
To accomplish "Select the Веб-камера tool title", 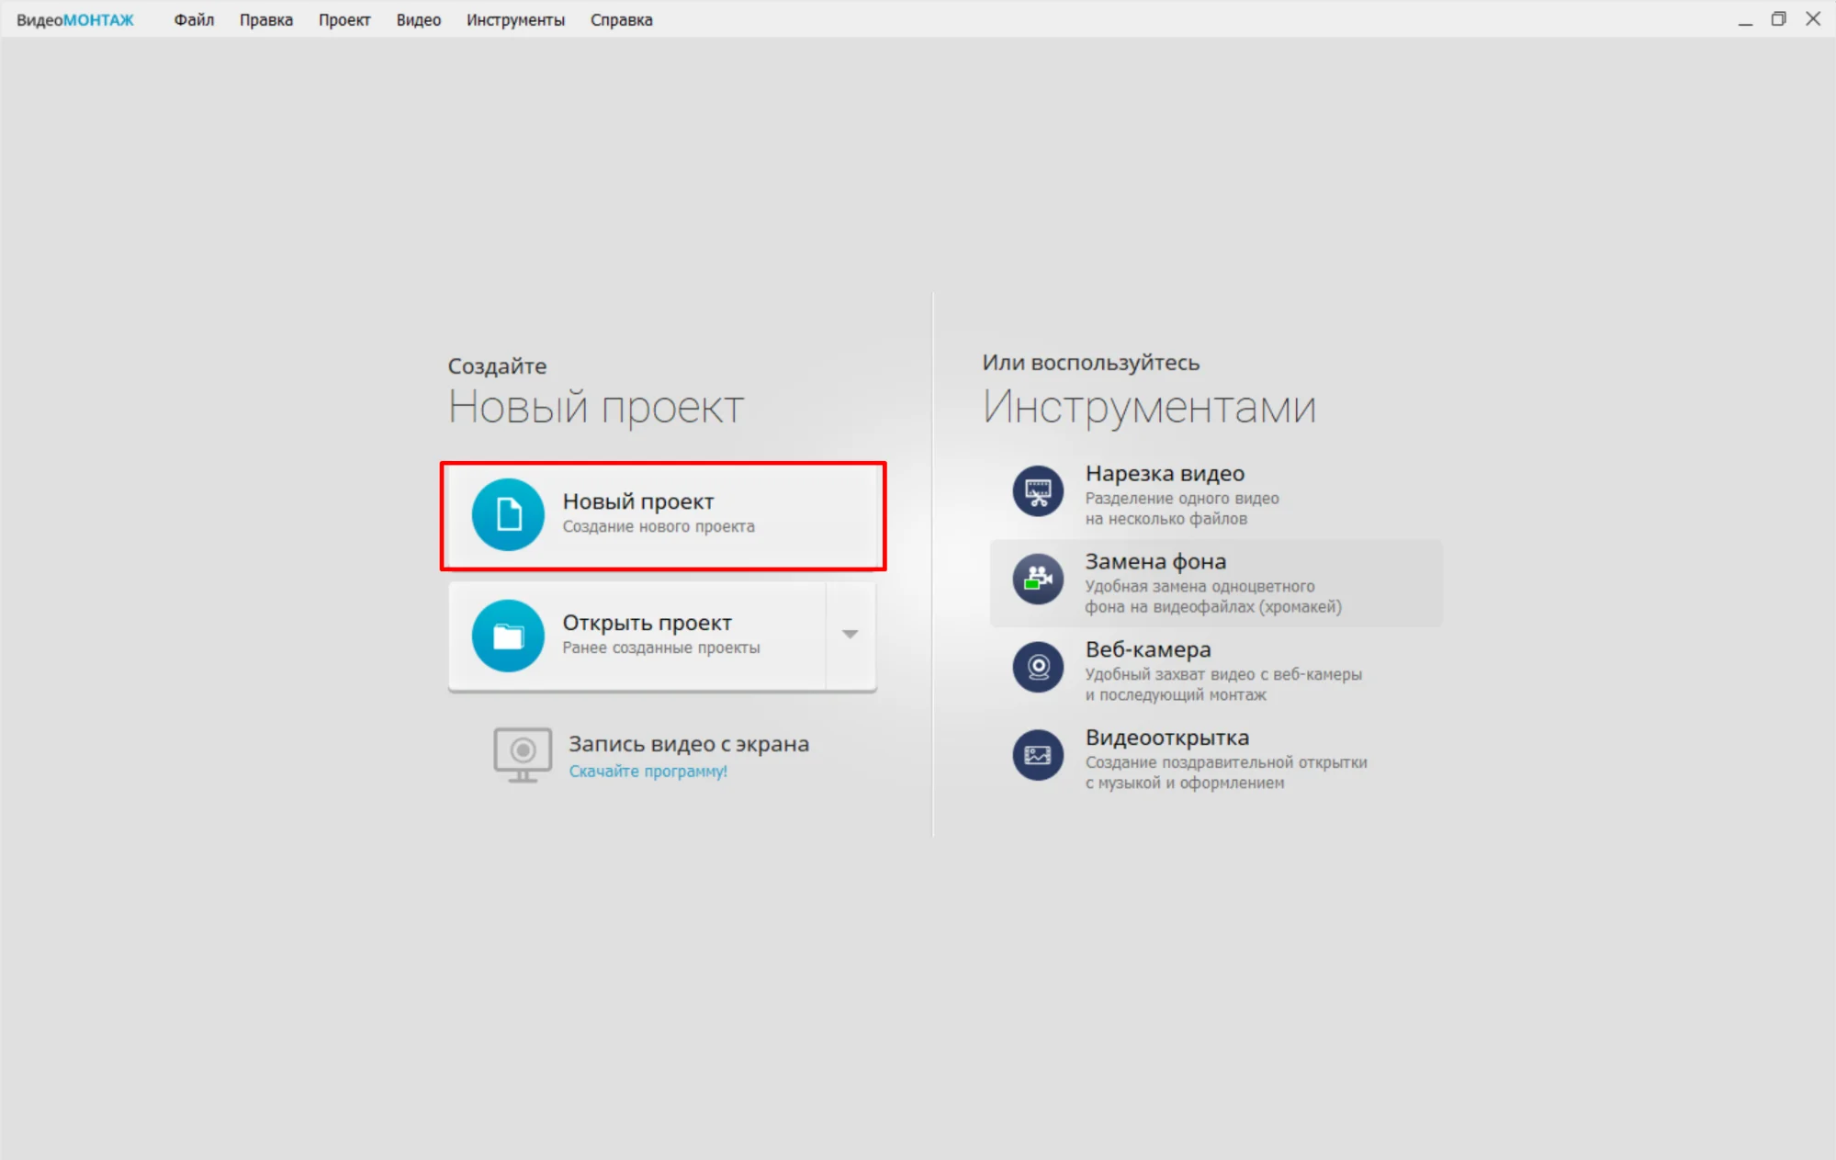I will pyautogui.click(x=1148, y=649).
